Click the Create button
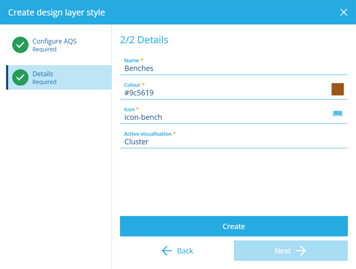356x269 pixels. 234,226
